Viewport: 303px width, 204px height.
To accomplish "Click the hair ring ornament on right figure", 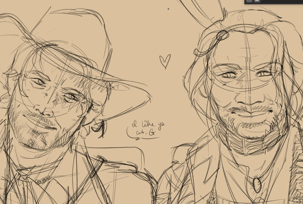I will (x=222, y=35).
